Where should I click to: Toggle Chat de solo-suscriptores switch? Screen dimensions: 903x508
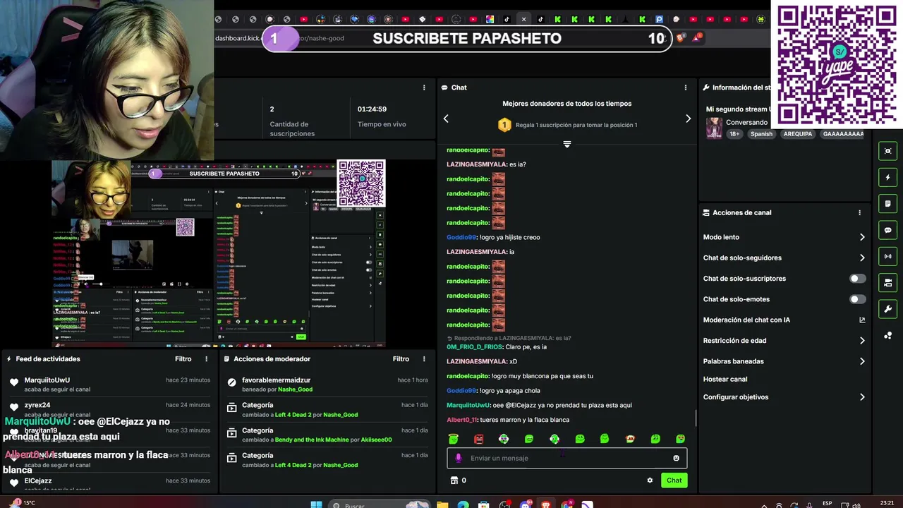click(857, 279)
